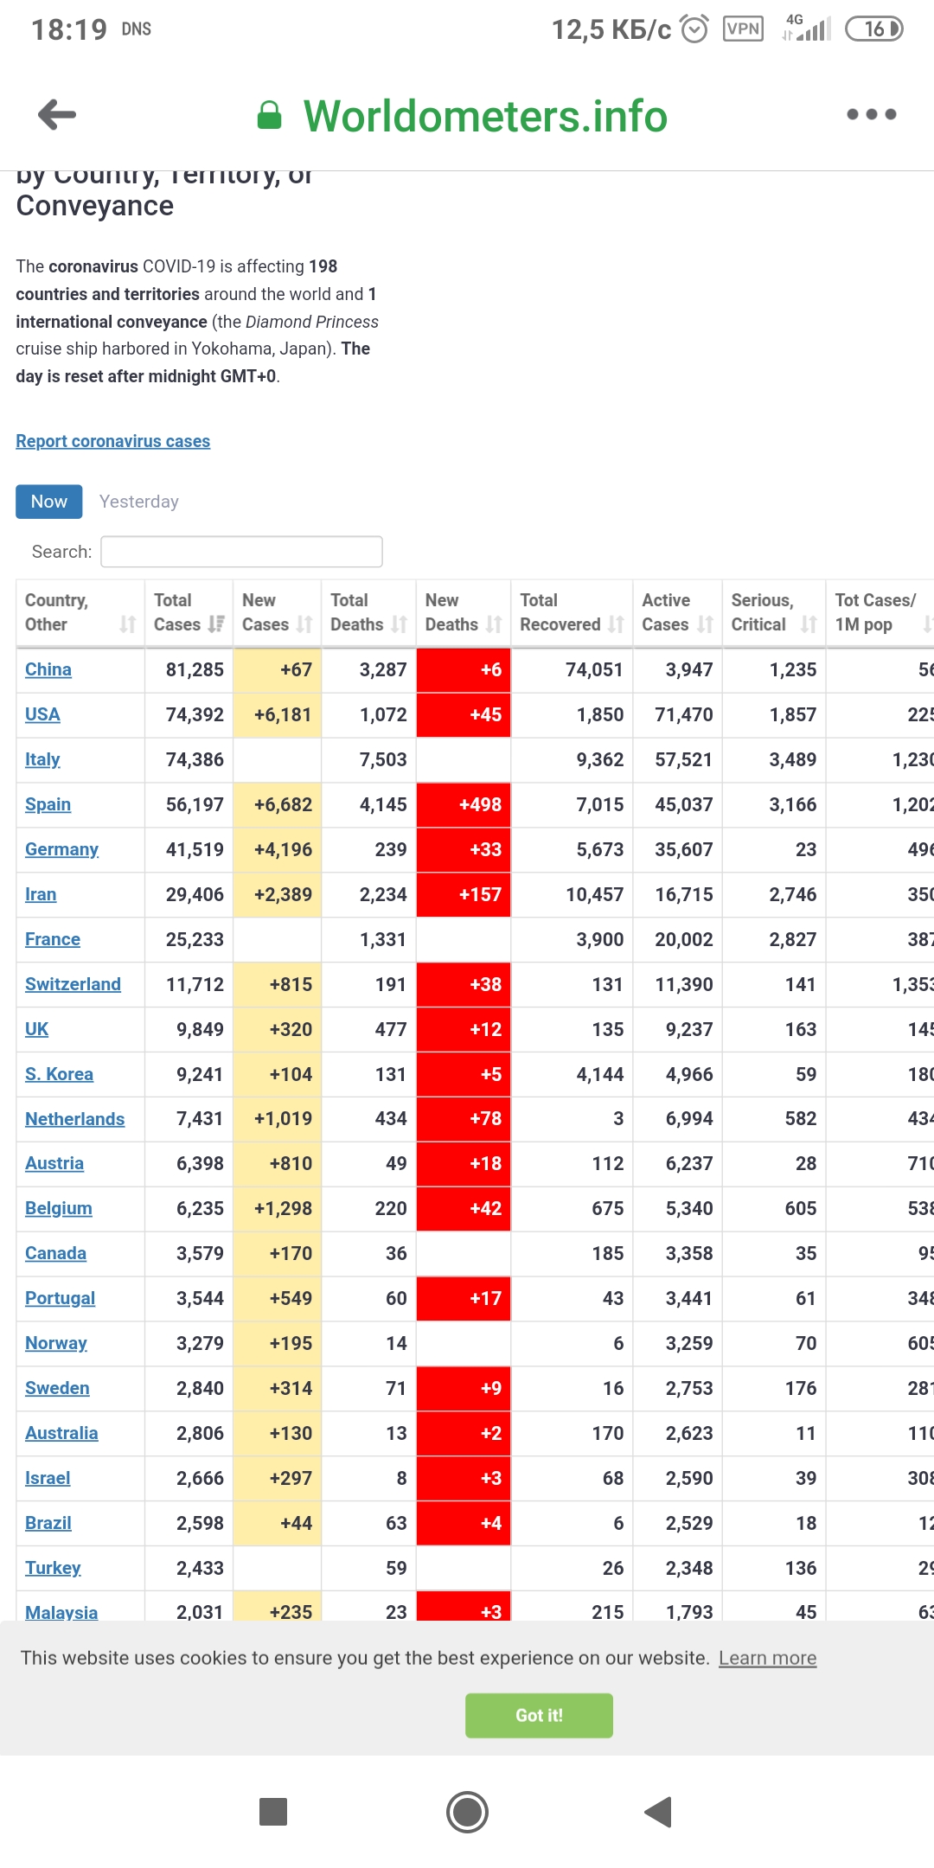Tap the back arrow in browser header
This screenshot has width=934, height=1868.
57,114
